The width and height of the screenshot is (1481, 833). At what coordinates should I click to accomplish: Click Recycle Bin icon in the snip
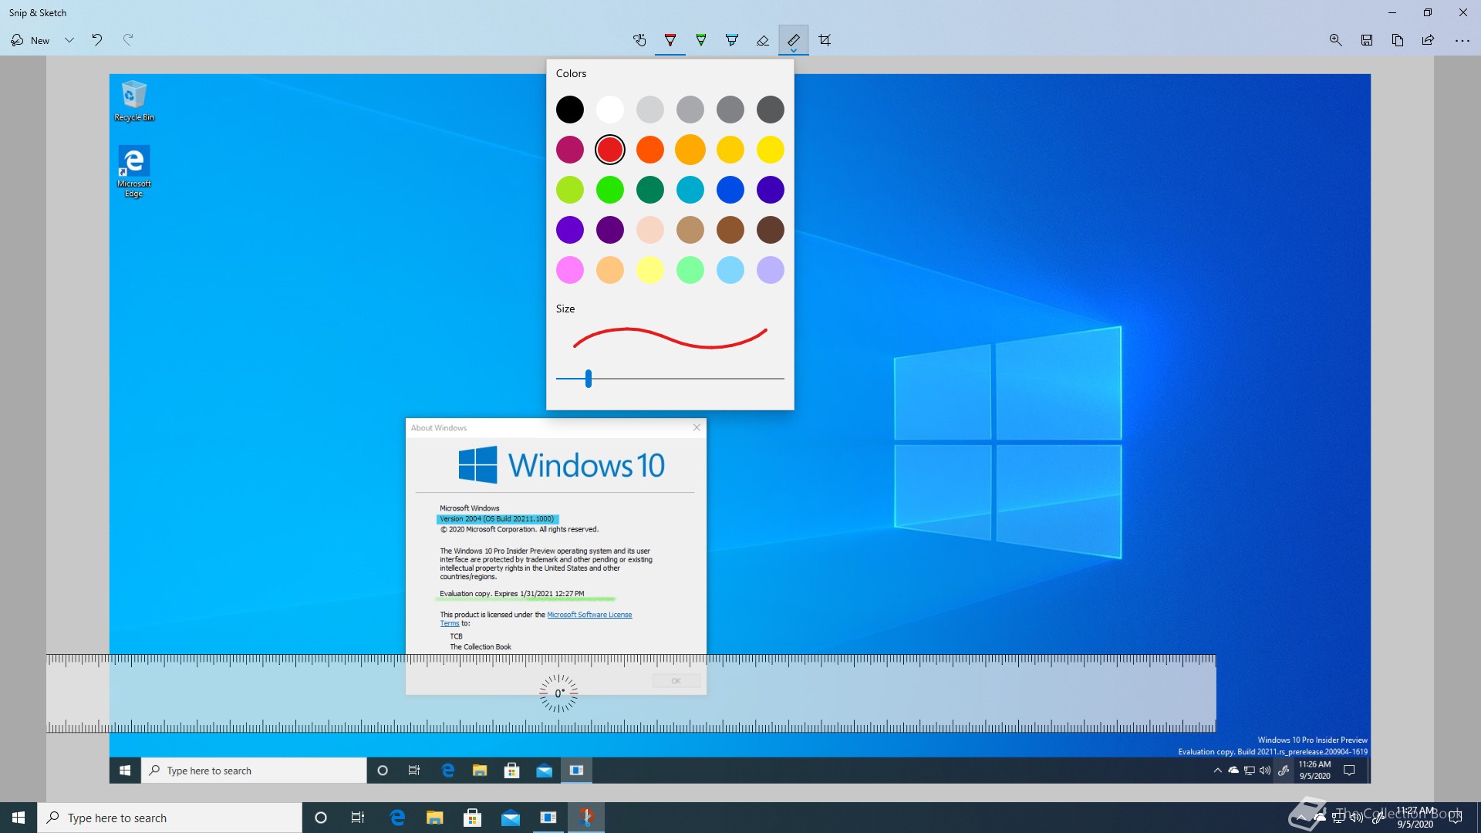pos(134,101)
